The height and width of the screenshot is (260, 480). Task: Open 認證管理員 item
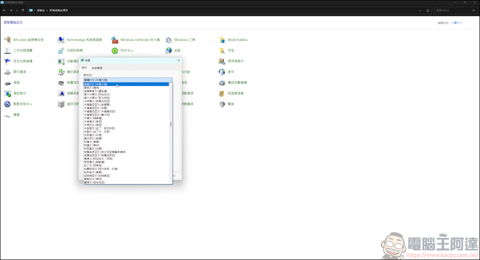pos(231,94)
